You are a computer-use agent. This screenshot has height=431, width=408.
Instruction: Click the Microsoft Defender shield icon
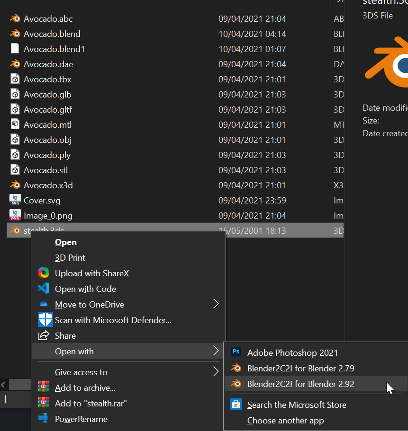[x=45, y=319]
